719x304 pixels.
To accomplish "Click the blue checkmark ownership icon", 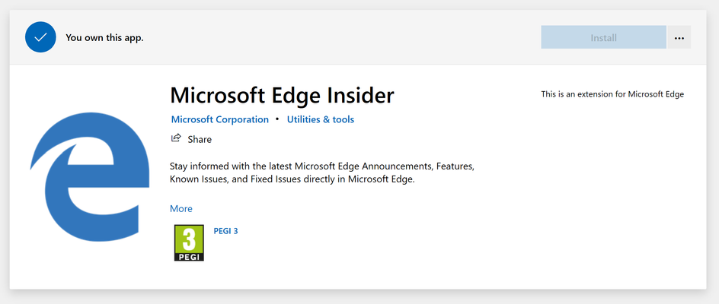I will (41, 37).
